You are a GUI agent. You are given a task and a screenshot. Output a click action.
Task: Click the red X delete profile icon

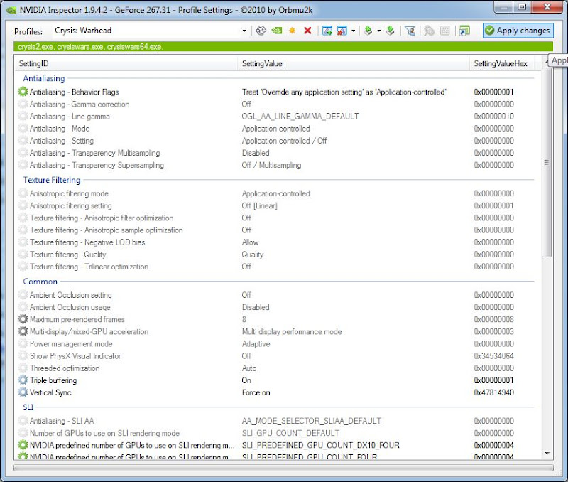[x=307, y=31]
